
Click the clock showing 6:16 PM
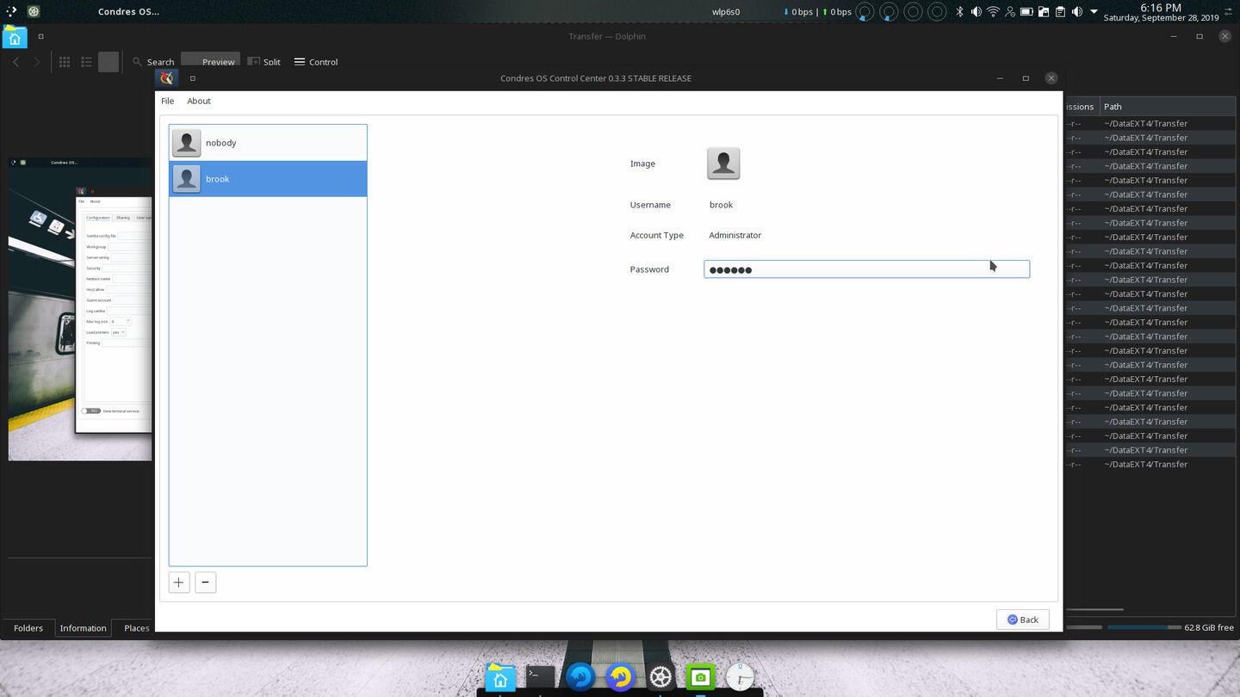tap(1161, 7)
